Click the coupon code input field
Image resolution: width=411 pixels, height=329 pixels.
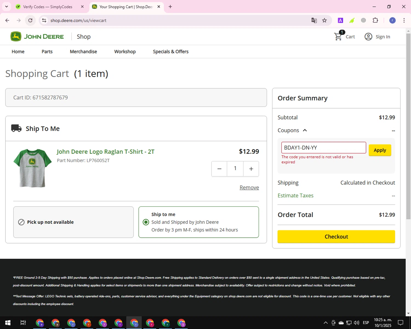pos(324,148)
